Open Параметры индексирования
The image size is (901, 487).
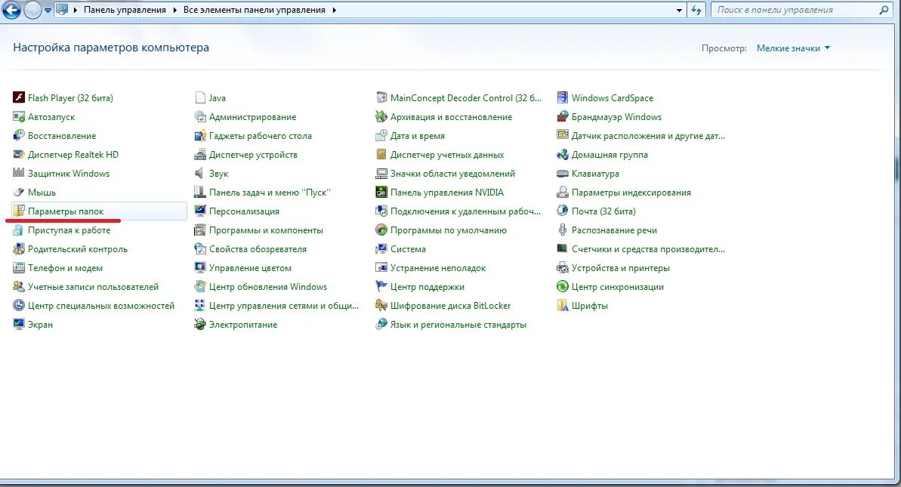(631, 193)
